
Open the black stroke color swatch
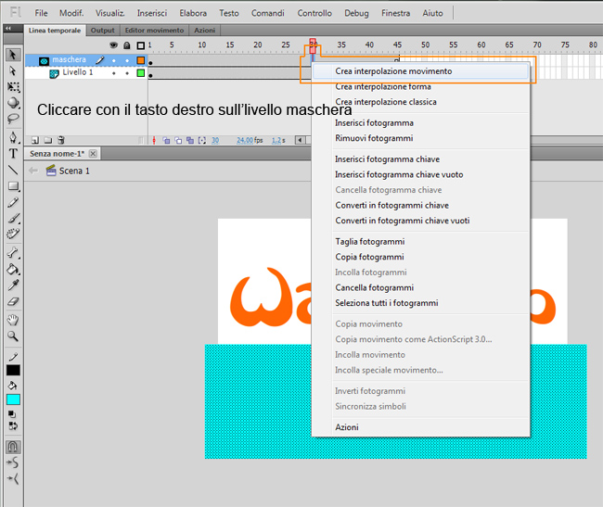[13, 370]
